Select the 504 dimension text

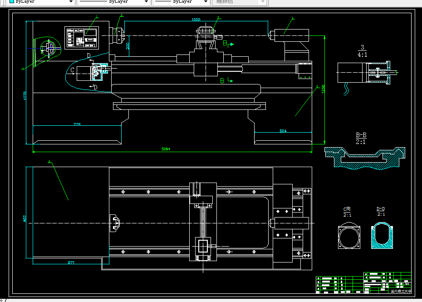(x=283, y=131)
